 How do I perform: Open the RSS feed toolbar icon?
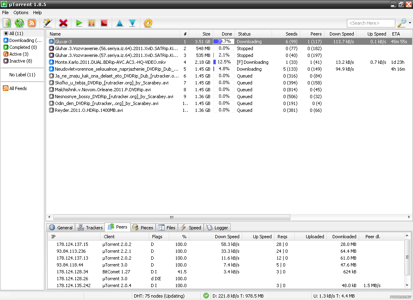click(32, 23)
